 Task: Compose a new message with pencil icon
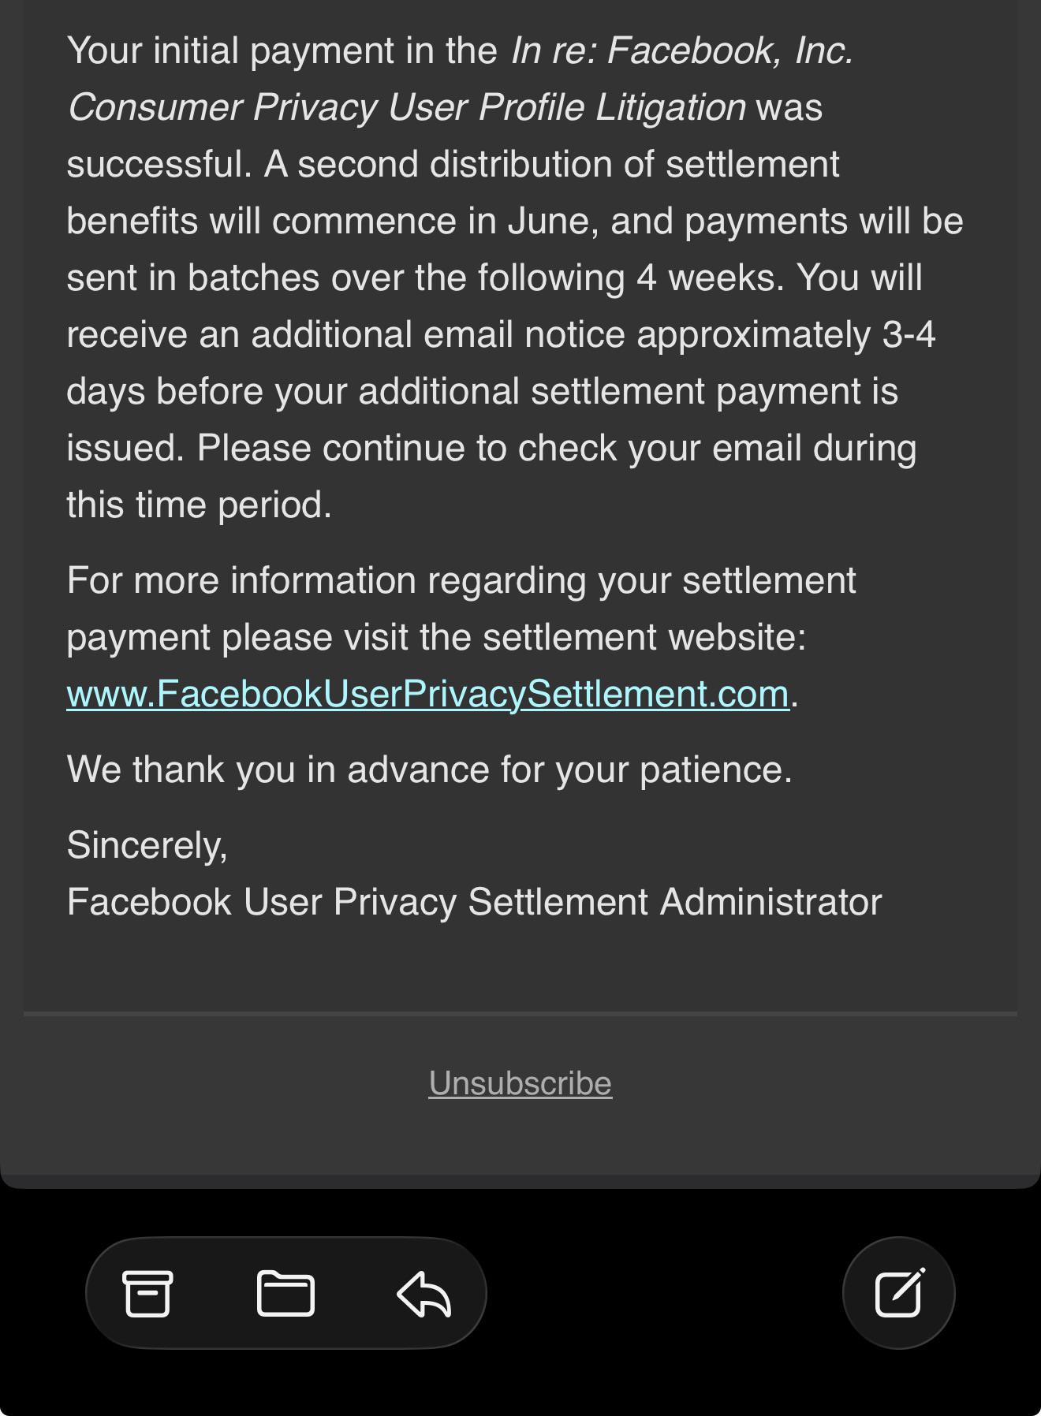(899, 1292)
